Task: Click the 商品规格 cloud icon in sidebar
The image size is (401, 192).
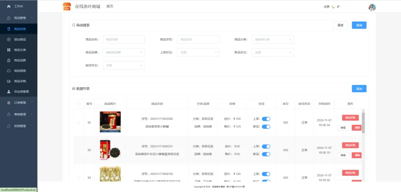Action: pyautogui.click(x=9, y=71)
